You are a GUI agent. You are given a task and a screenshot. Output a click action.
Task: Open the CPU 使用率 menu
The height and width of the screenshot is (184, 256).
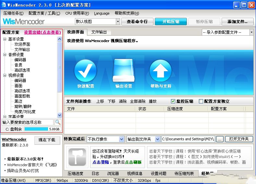(x=77, y=13)
